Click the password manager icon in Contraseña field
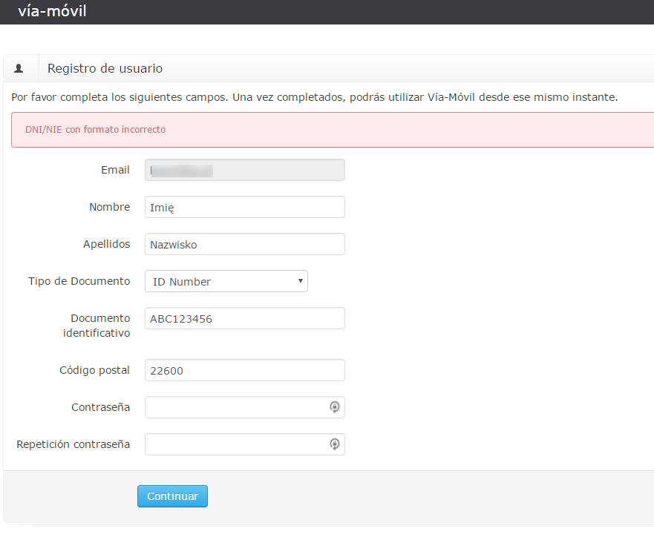The image size is (654, 537). tap(335, 407)
